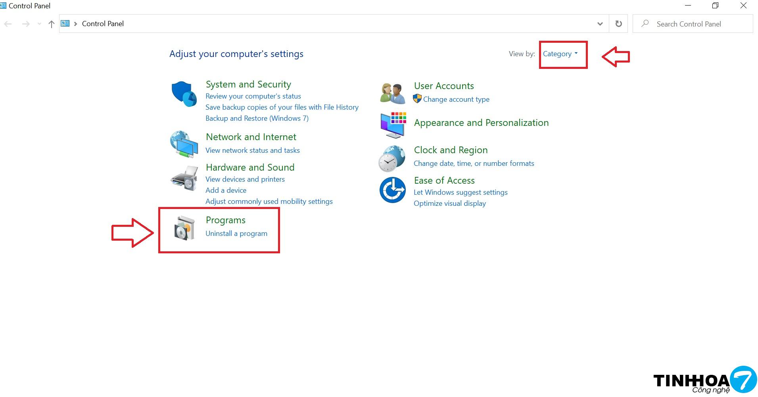Open View network status and tasks
The image size is (758, 397).
pyautogui.click(x=252, y=150)
